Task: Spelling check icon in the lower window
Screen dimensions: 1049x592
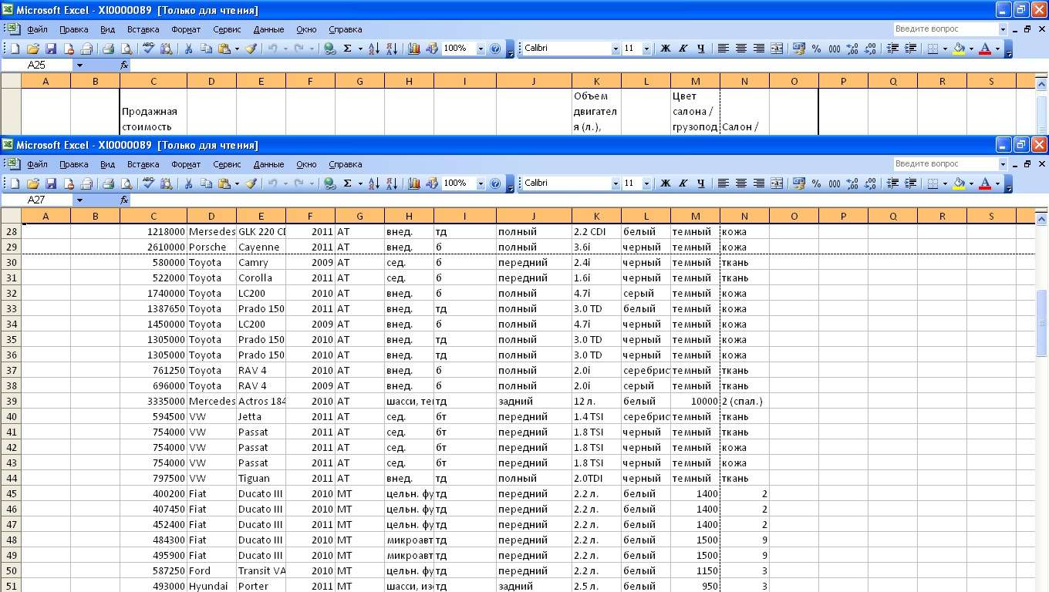Action: [x=148, y=183]
